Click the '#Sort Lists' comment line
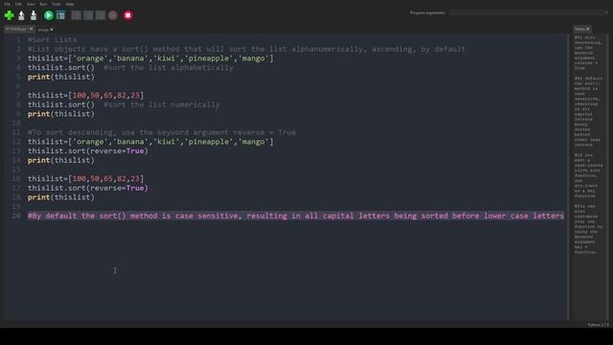This screenshot has width=613, height=345. tap(52, 40)
